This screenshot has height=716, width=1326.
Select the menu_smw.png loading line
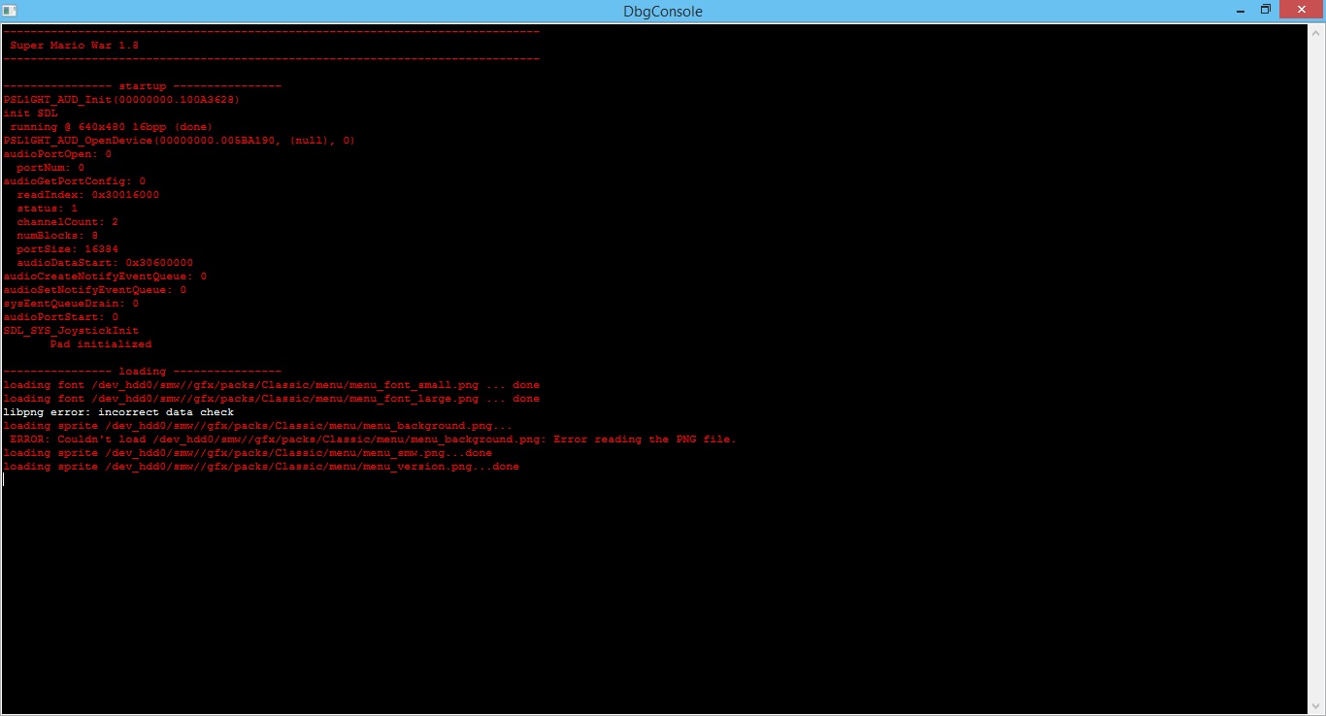pyautogui.click(x=249, y=453)
